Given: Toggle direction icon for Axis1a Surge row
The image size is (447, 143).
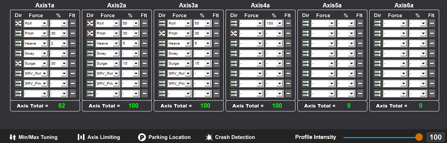Looking at the screenshot, I should coord(18,63).
